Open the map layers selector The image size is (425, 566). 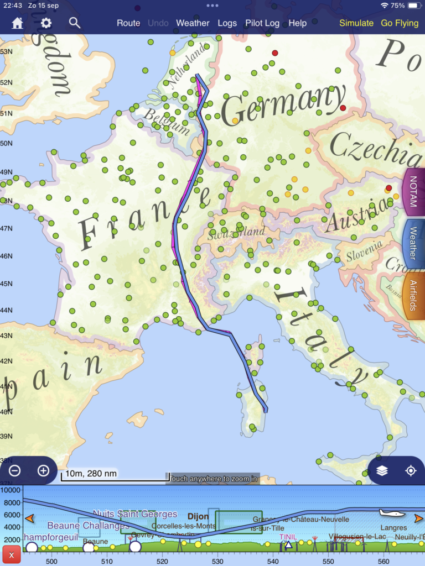tap(382, 471)
